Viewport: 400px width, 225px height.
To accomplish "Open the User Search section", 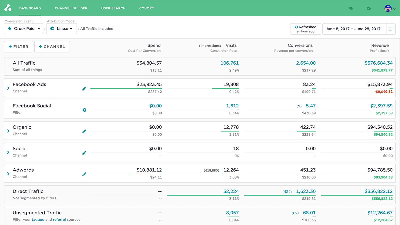I will (113, 8).
